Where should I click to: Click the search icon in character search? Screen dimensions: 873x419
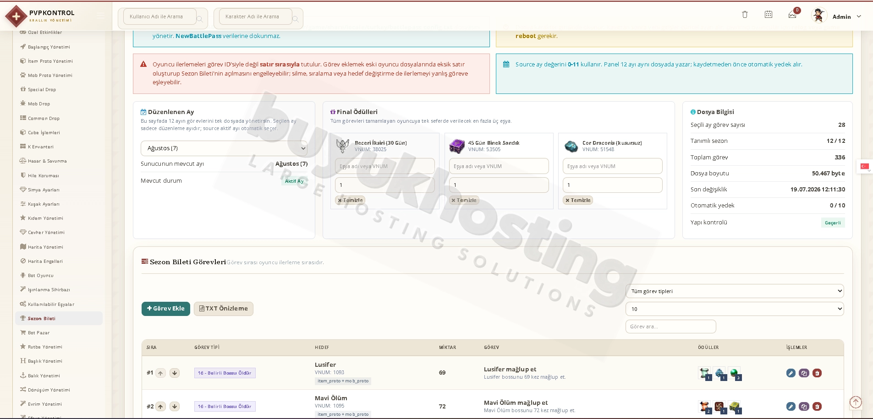point(296,19)
